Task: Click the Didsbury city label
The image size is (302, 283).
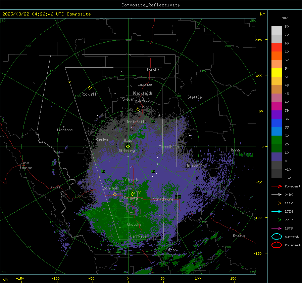Action: click(127, 151)
